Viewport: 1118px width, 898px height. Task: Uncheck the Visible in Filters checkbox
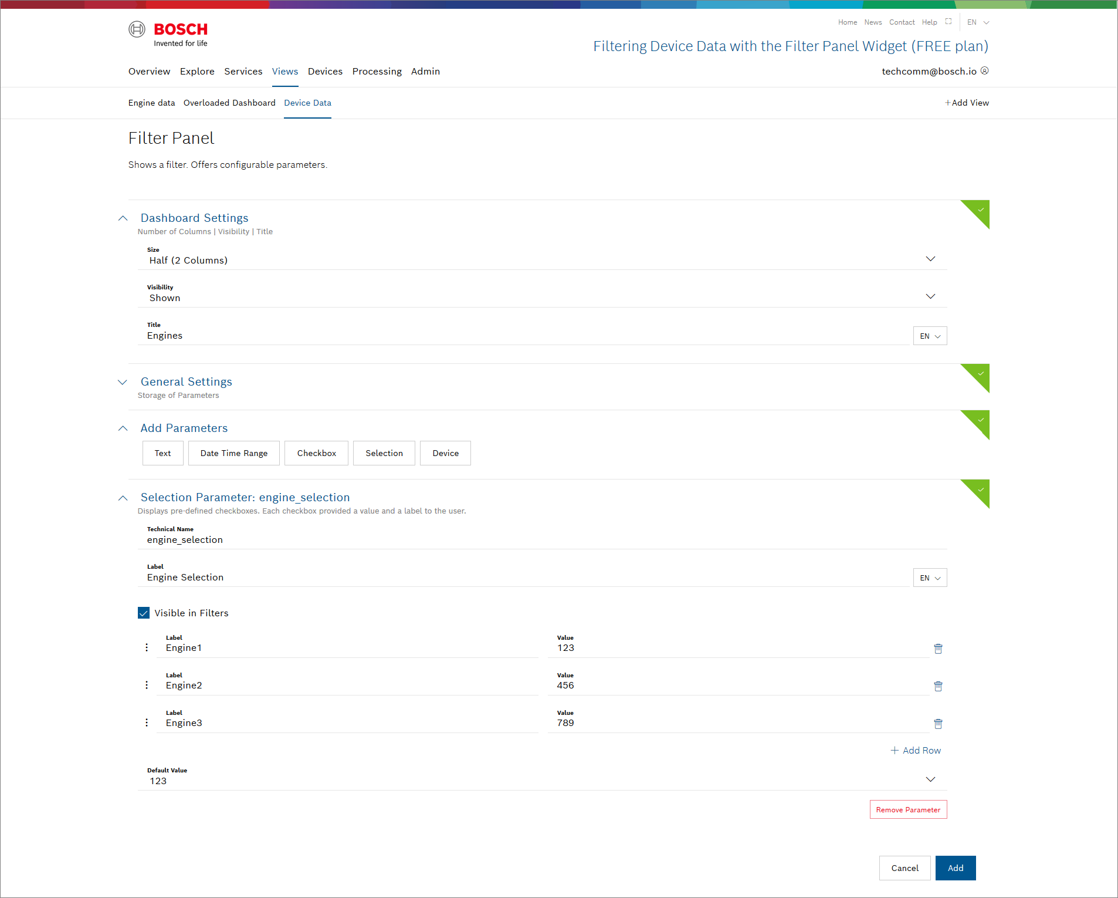(144, 613)
